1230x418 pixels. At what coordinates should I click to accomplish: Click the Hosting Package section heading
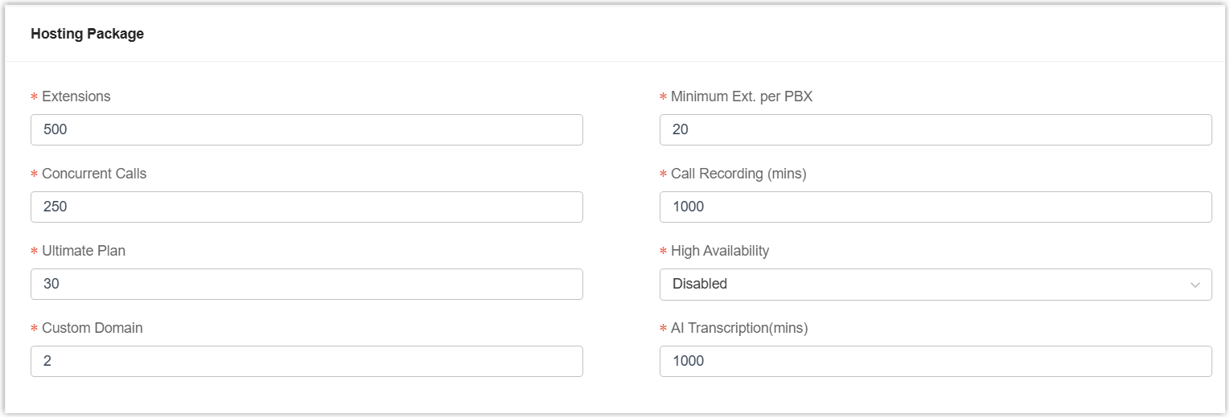[x=87, y=34]
